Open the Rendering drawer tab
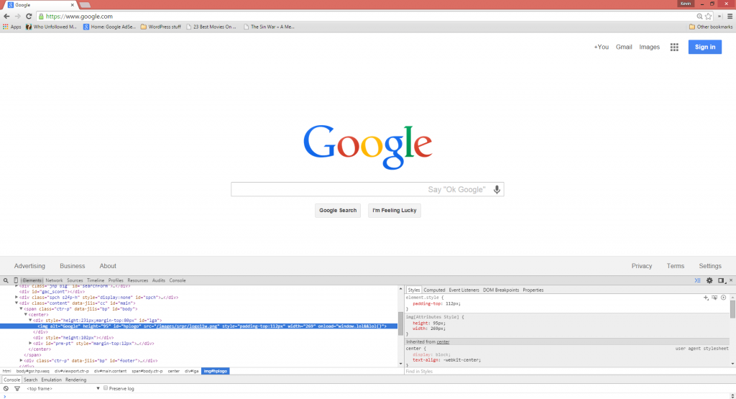 click(x=75, y=380)
